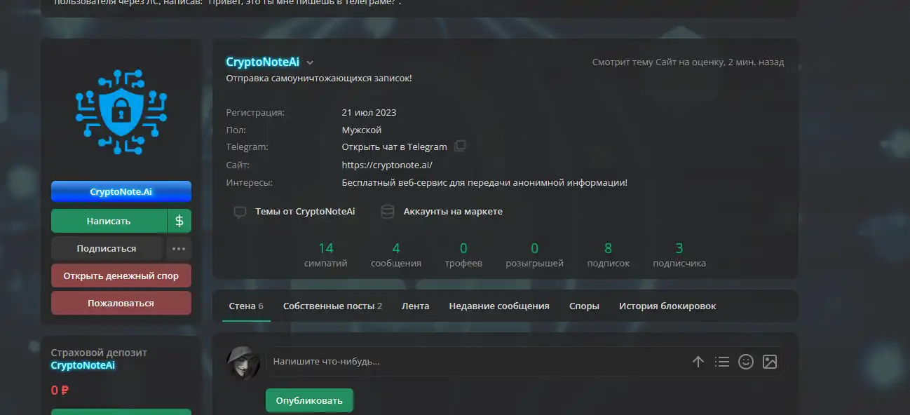Insert a list using the list icon

coord(722,362)
